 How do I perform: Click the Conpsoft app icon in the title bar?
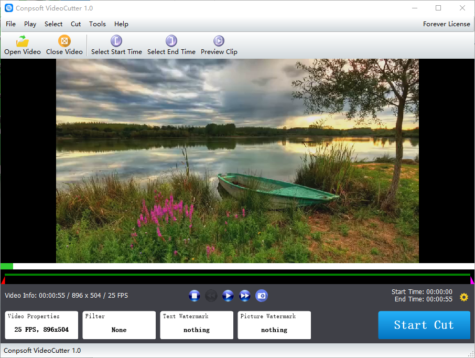pyautogui.click(x=9, y=8)
